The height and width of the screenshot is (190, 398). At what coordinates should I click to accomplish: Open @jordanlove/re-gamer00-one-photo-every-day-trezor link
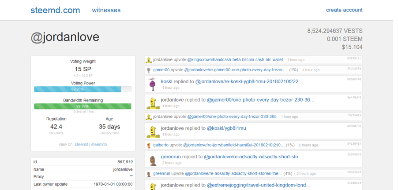coord(236,70)
